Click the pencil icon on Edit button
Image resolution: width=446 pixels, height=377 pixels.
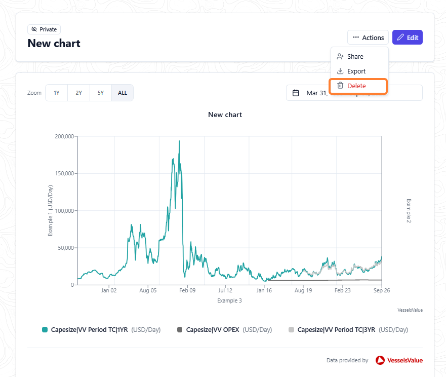tap(400, 37)
